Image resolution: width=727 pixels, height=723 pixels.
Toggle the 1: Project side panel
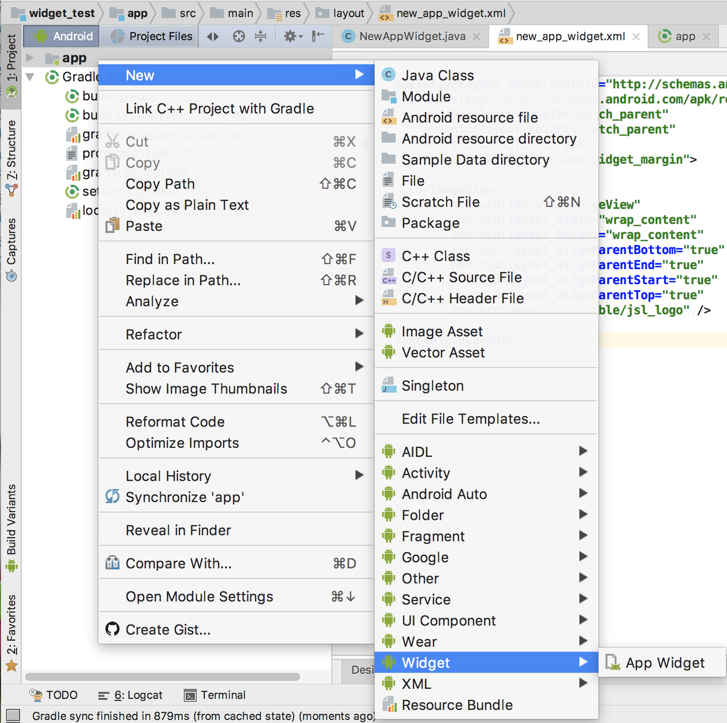11,67
